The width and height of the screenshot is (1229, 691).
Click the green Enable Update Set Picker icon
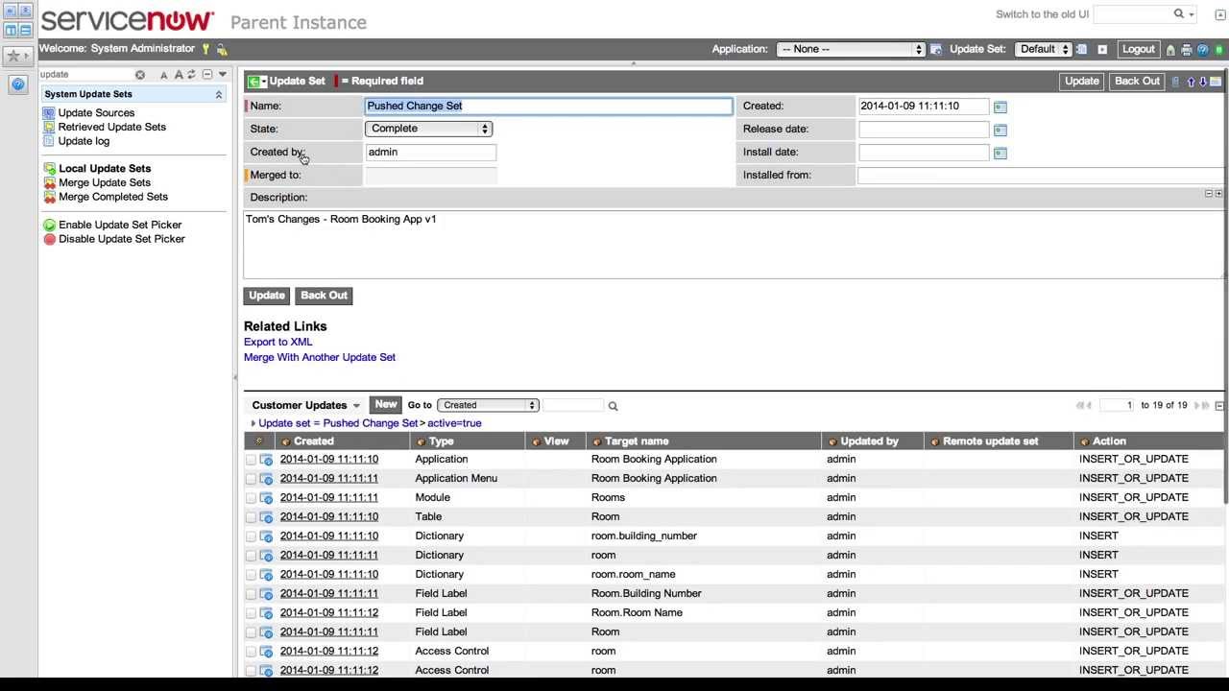tap(49, 225)
